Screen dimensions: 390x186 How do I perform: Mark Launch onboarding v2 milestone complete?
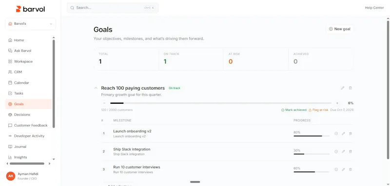pyautogui.click(x=336, y=133)
